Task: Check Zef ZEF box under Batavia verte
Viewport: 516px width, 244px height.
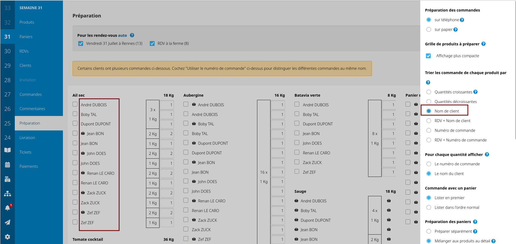Action: click(297, 171)
